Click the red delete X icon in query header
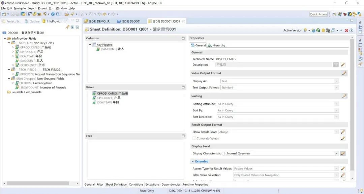 click(346, 30)
